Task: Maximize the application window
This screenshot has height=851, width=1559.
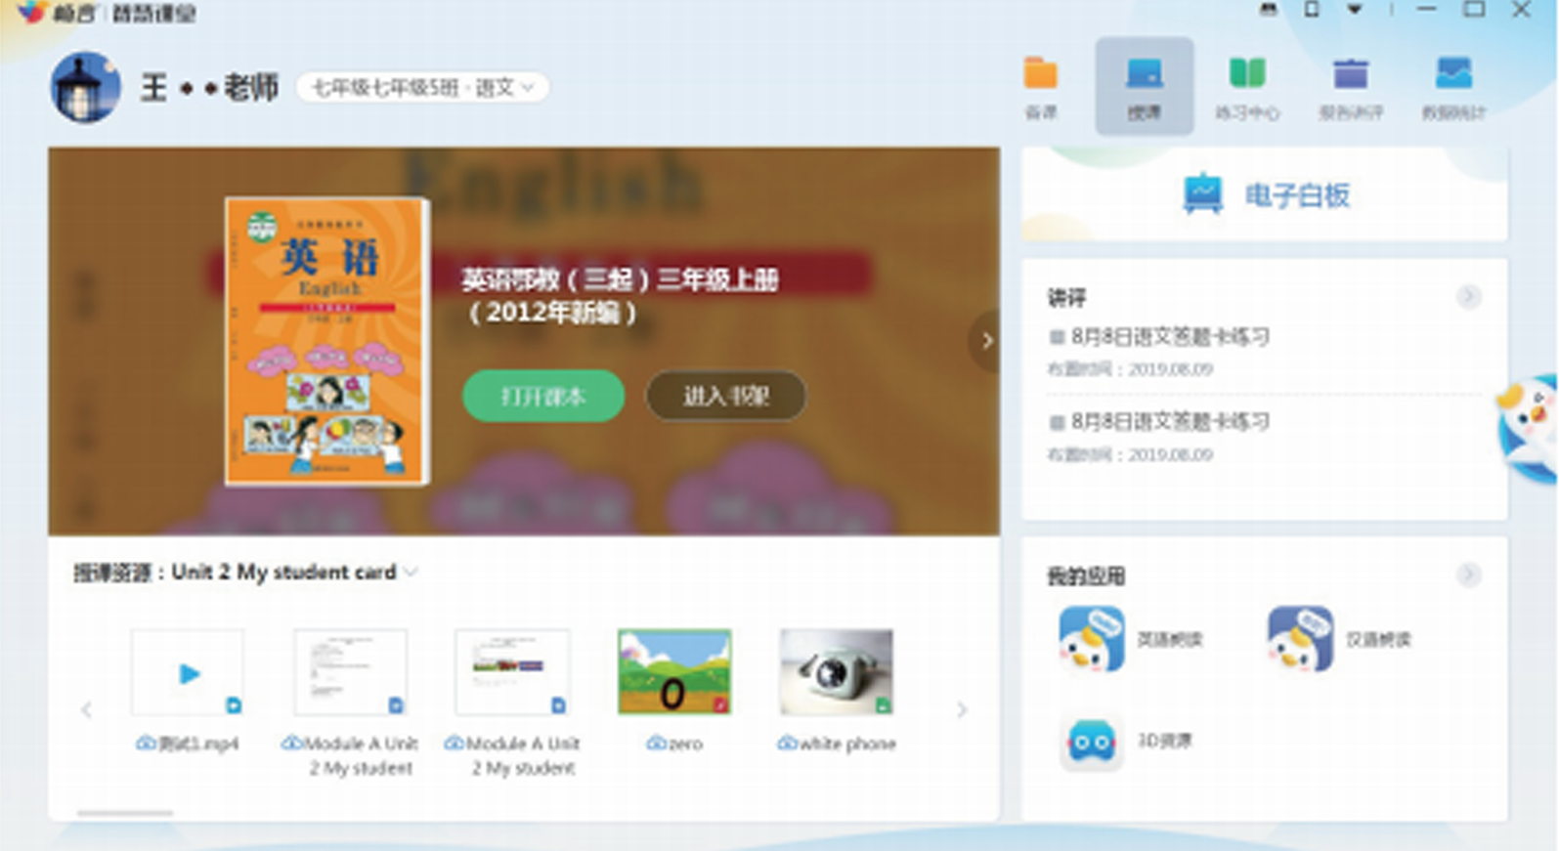Action: point(1474,10)
